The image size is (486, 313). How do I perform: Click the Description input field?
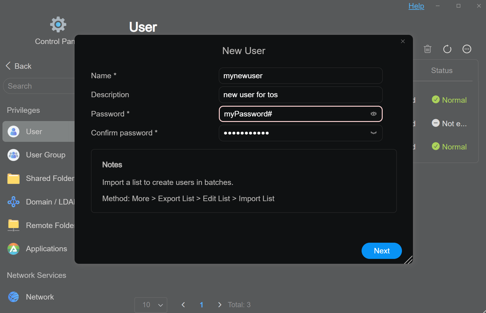(x=301, y=95)
